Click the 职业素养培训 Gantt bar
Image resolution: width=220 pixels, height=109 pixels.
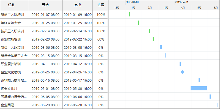(x=180, y=64)
